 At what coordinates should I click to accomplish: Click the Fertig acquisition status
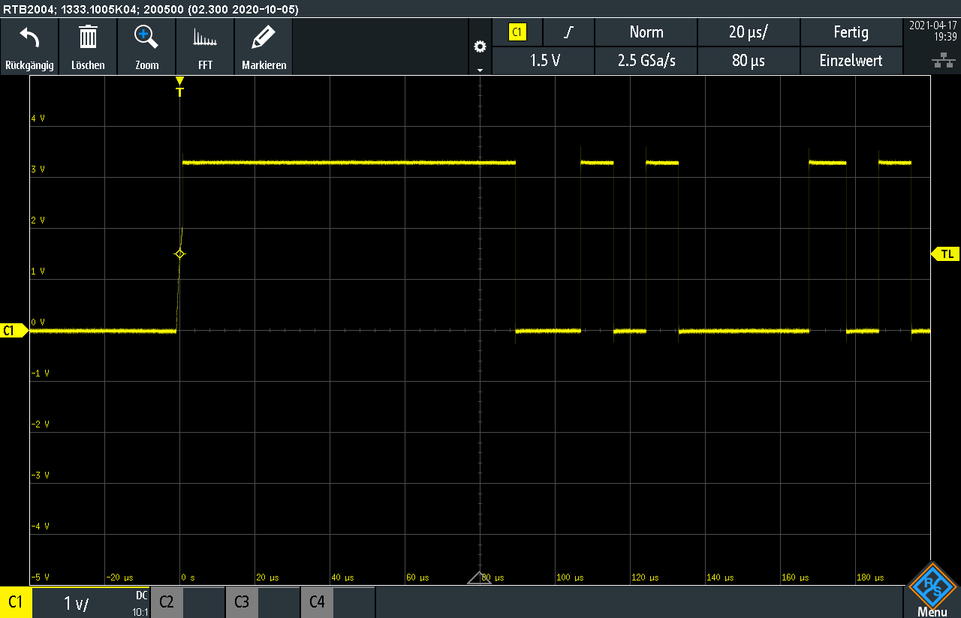pyautogui.click(x=851, y=32)
